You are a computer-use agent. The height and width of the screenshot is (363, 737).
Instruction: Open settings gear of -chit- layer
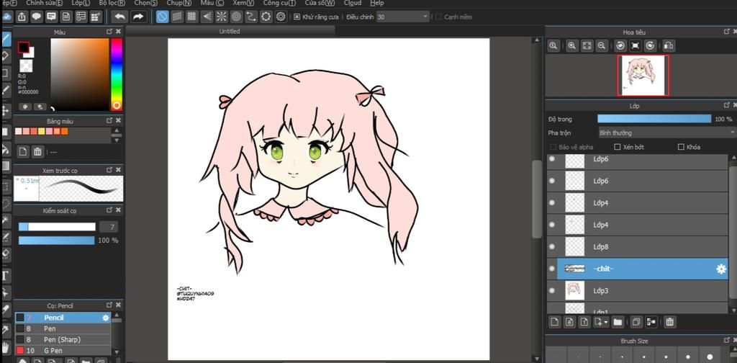click(x=720, y=269)
